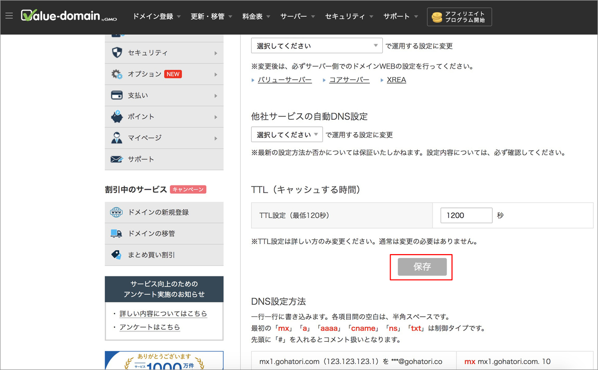The image size is (598, 370).
Task: Click the bulk discount tag icon
Action: [x=116, y=255]
